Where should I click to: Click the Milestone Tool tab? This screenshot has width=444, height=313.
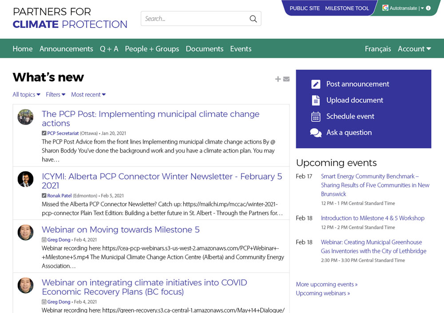click(x=347, y=8)
